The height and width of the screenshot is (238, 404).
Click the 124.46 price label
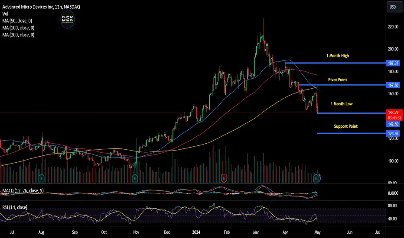tap(393, 133)
